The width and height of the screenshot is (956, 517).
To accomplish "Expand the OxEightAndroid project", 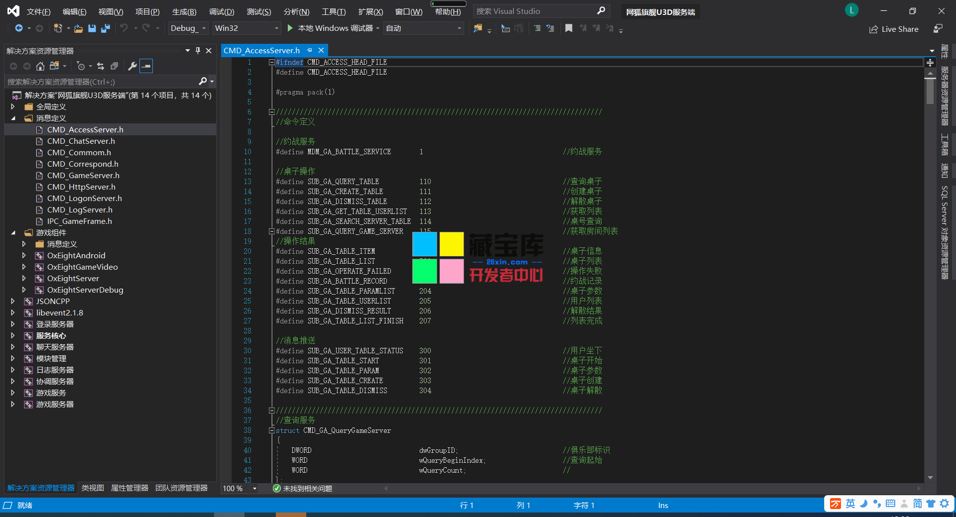I will click(24, 256).
